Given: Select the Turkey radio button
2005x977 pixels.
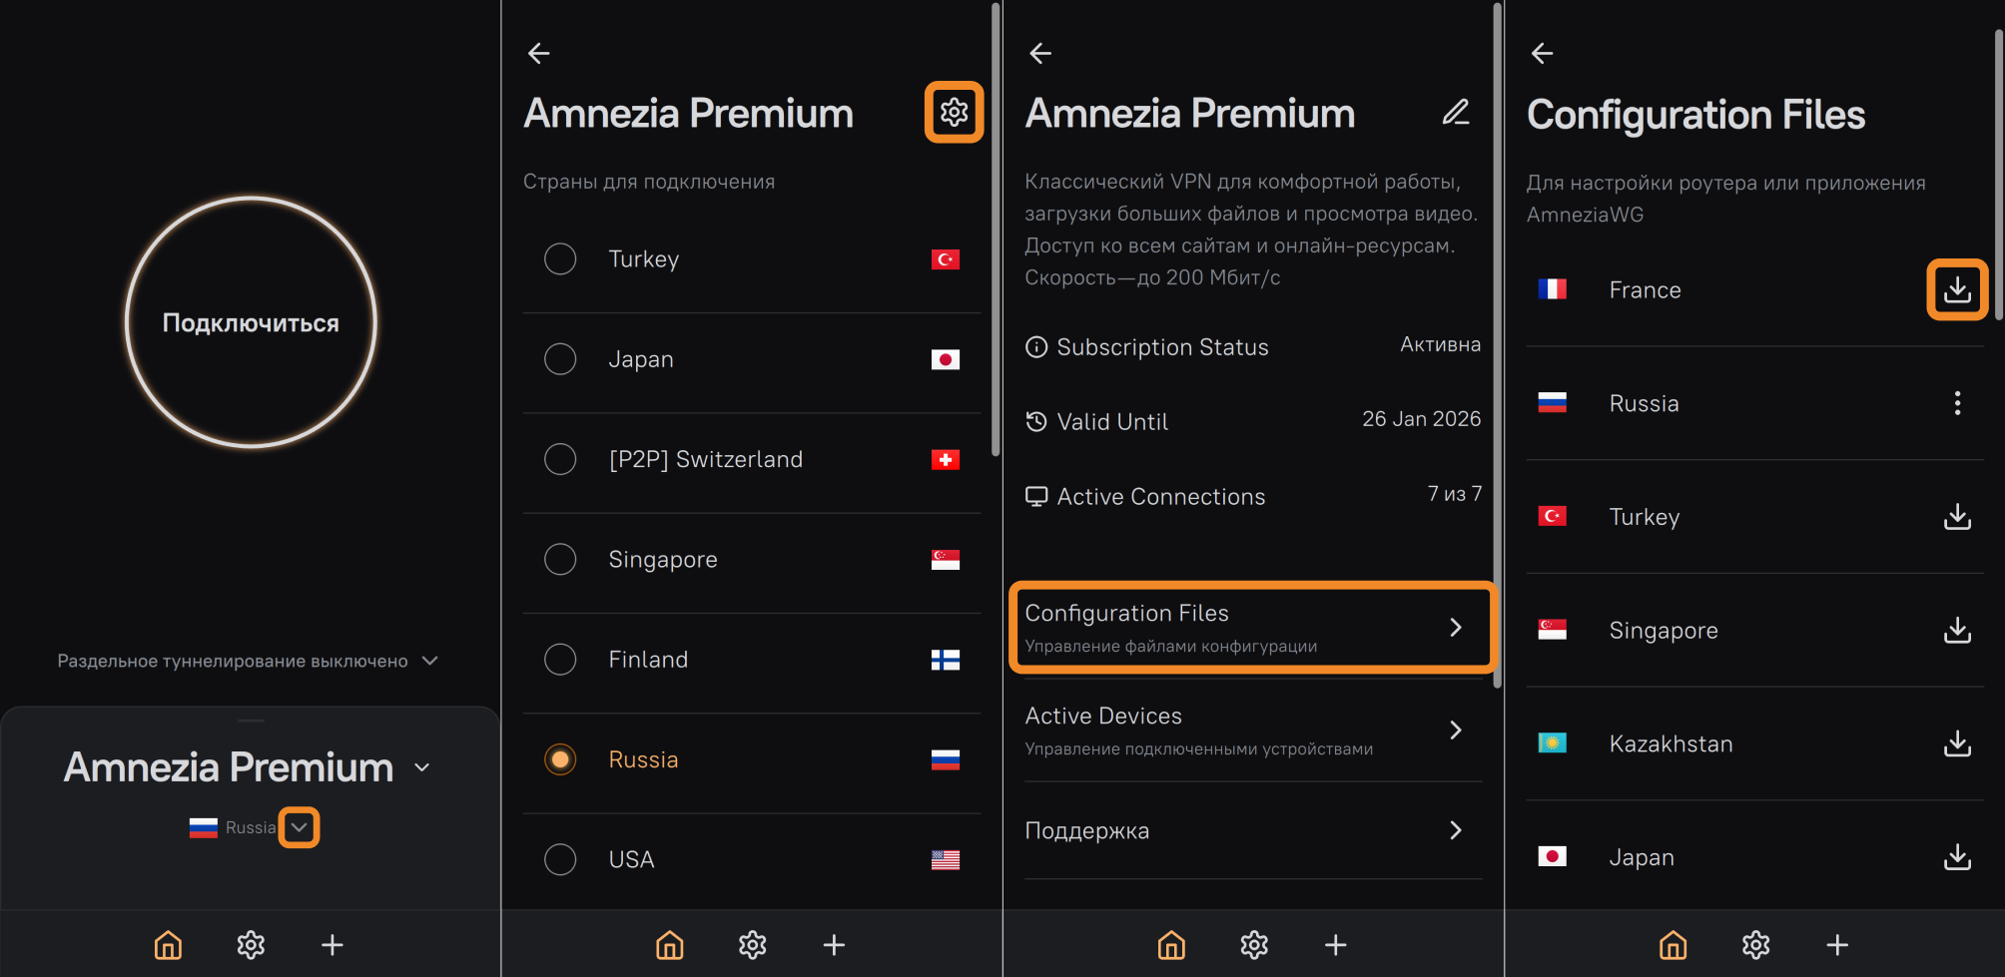Looking at the screenshot, I should 560,259.
